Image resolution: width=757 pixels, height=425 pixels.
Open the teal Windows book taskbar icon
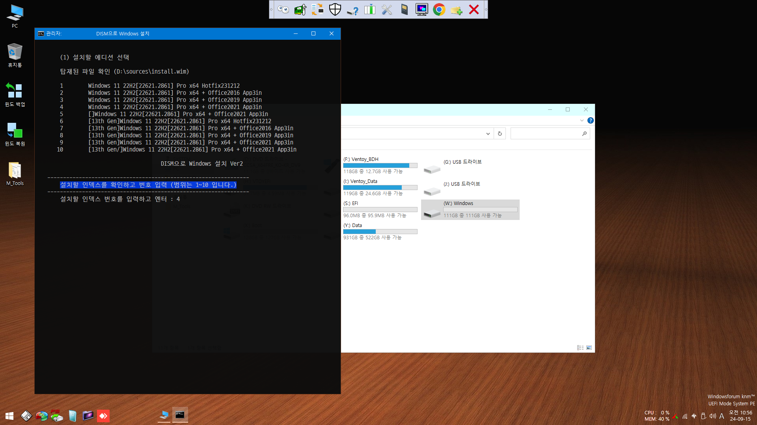(x=72, y=416)
